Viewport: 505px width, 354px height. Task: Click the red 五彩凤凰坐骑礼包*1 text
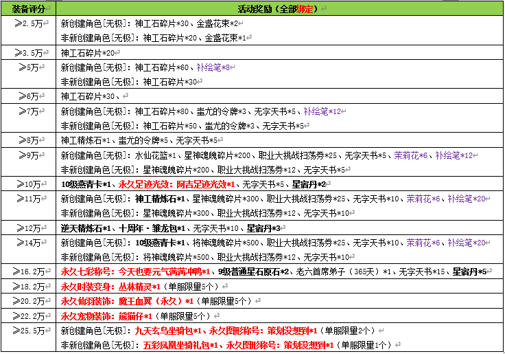click(x=180, y=345)
